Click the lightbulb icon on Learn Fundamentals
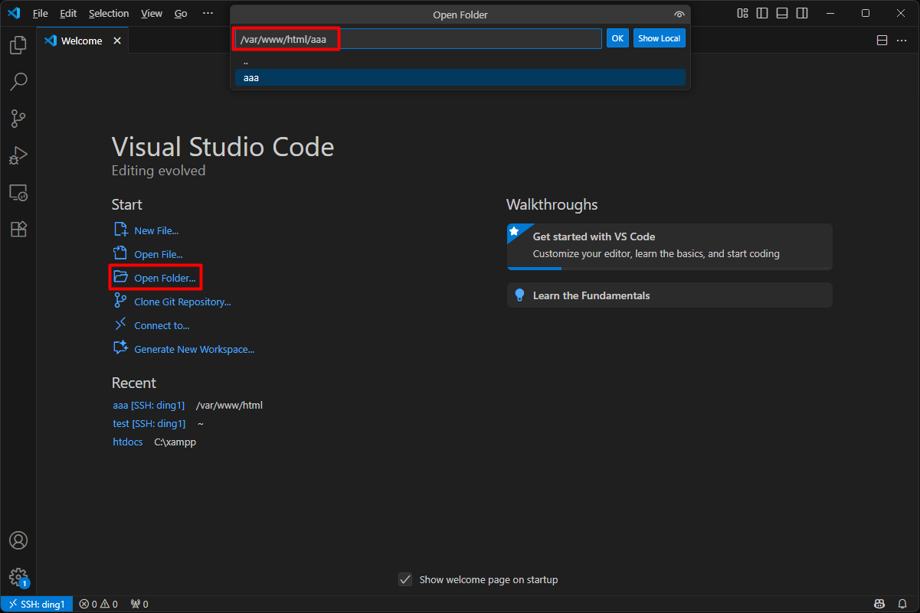Screen dimensions: 920x613 (519, 295)
